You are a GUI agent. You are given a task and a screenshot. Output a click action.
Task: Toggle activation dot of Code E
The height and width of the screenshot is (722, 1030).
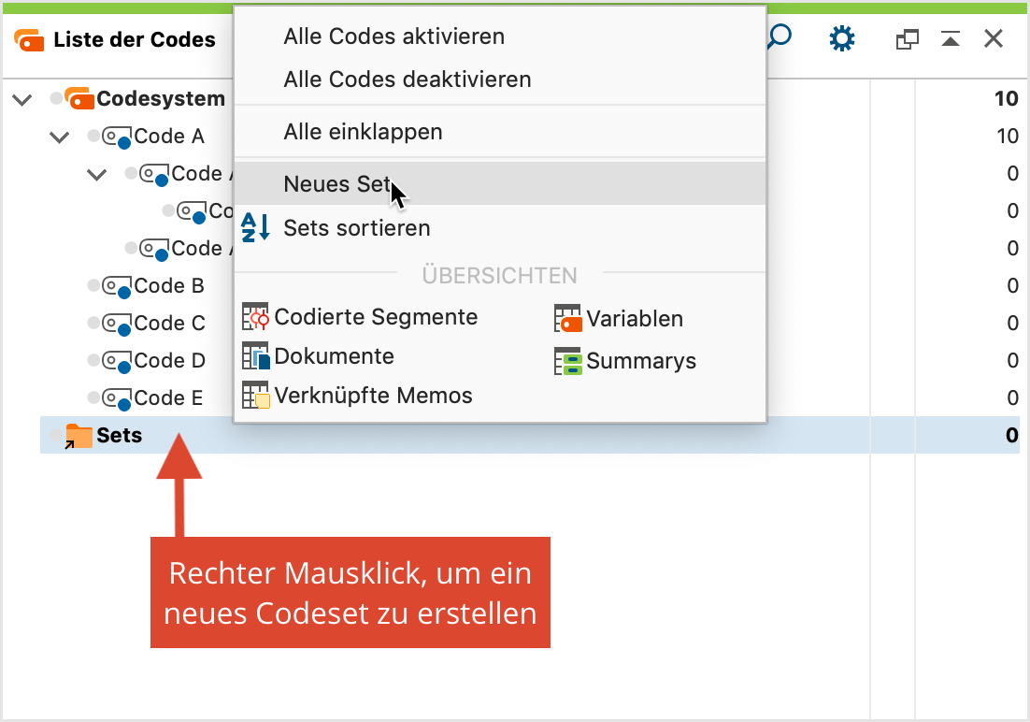pyautogui.click(x=94, y=397)
